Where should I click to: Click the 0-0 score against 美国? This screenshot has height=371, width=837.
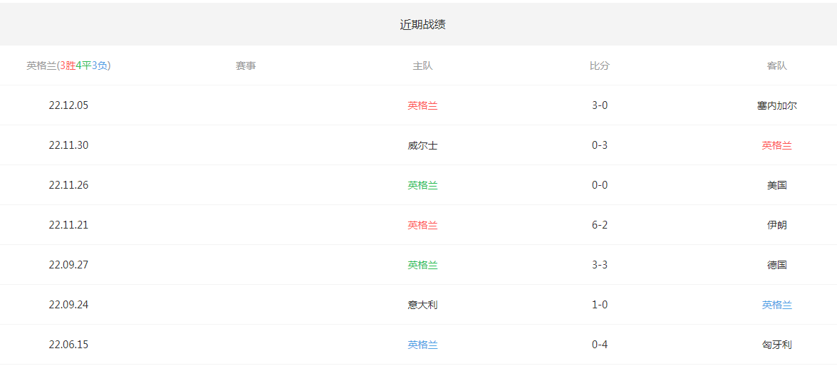(x=599, y=185)
